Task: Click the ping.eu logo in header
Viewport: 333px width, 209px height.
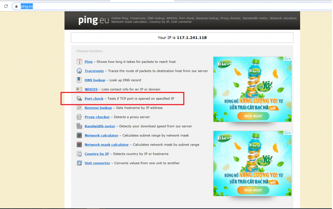Action: tap(93, 20)
